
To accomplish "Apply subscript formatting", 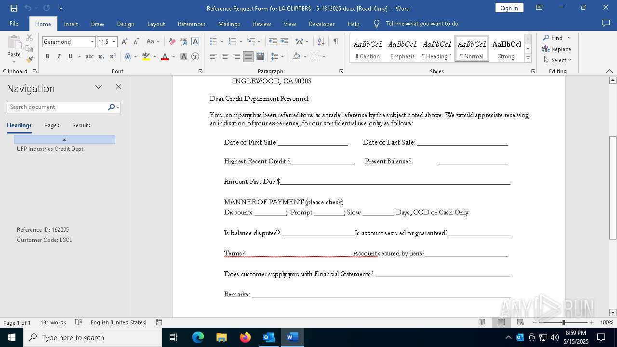I will (x=101, y=56).
